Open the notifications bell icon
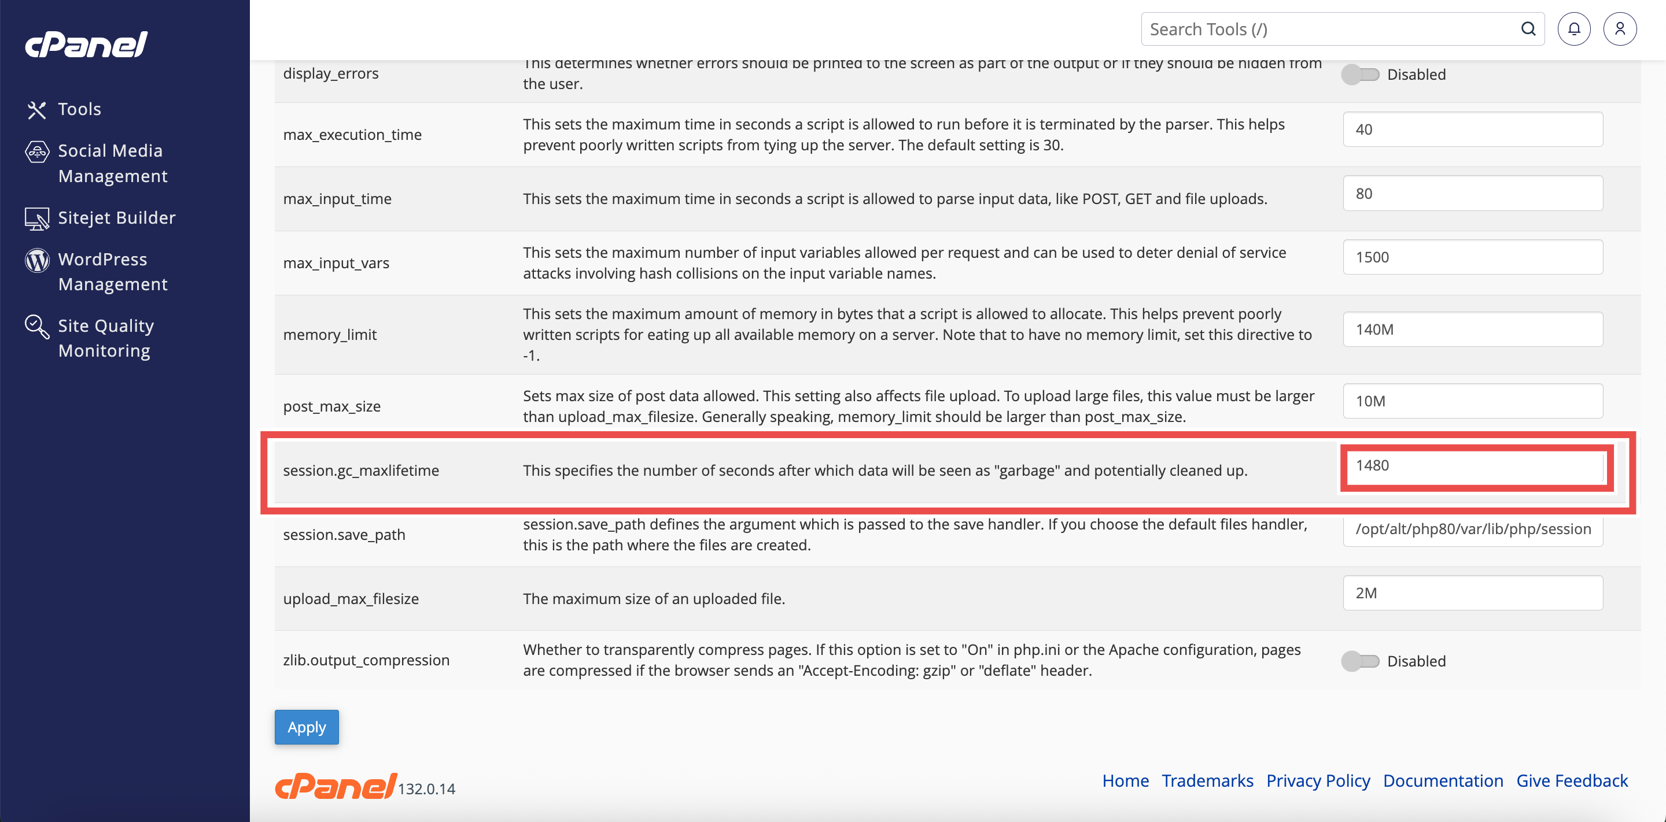The width and height of the screenshot is (1666, 822). tap(1573, 29)
